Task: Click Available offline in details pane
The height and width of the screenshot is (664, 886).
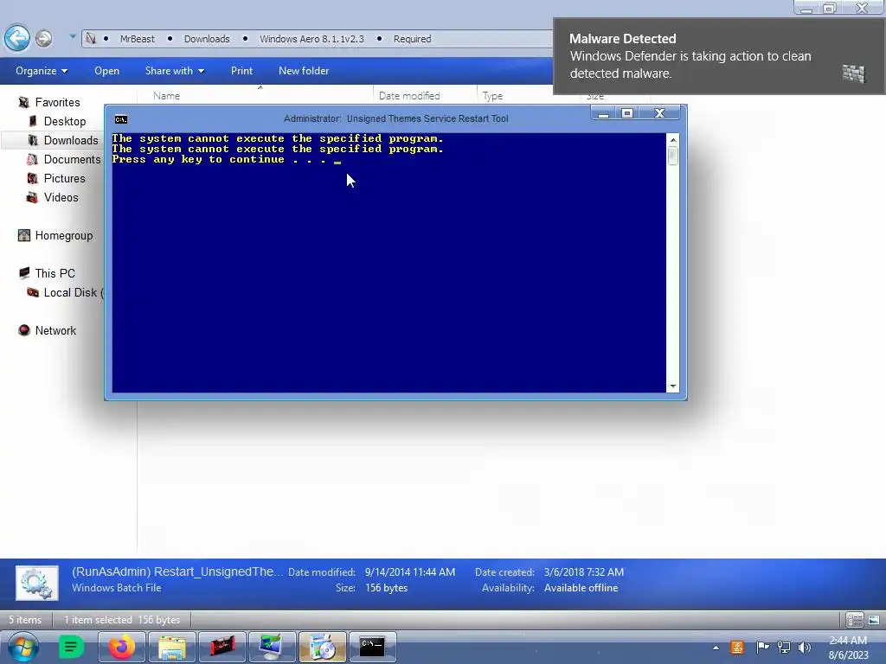Action: [x=581, y=588]
